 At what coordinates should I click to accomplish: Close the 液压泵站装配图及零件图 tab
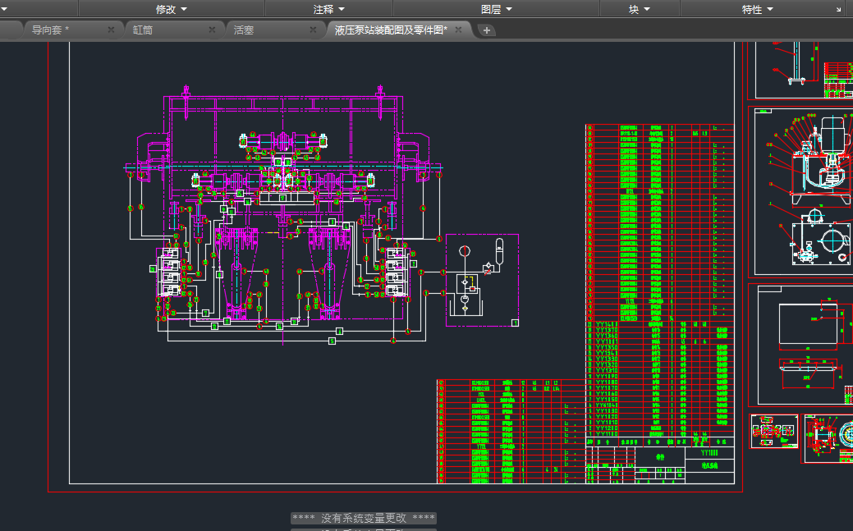tap(459, 30)
